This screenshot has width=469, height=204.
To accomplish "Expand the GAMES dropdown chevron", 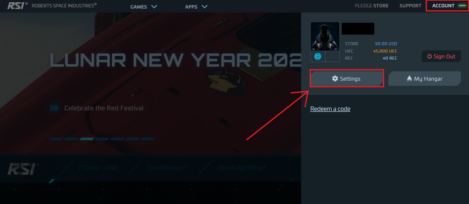I will [x=154, y=6].
